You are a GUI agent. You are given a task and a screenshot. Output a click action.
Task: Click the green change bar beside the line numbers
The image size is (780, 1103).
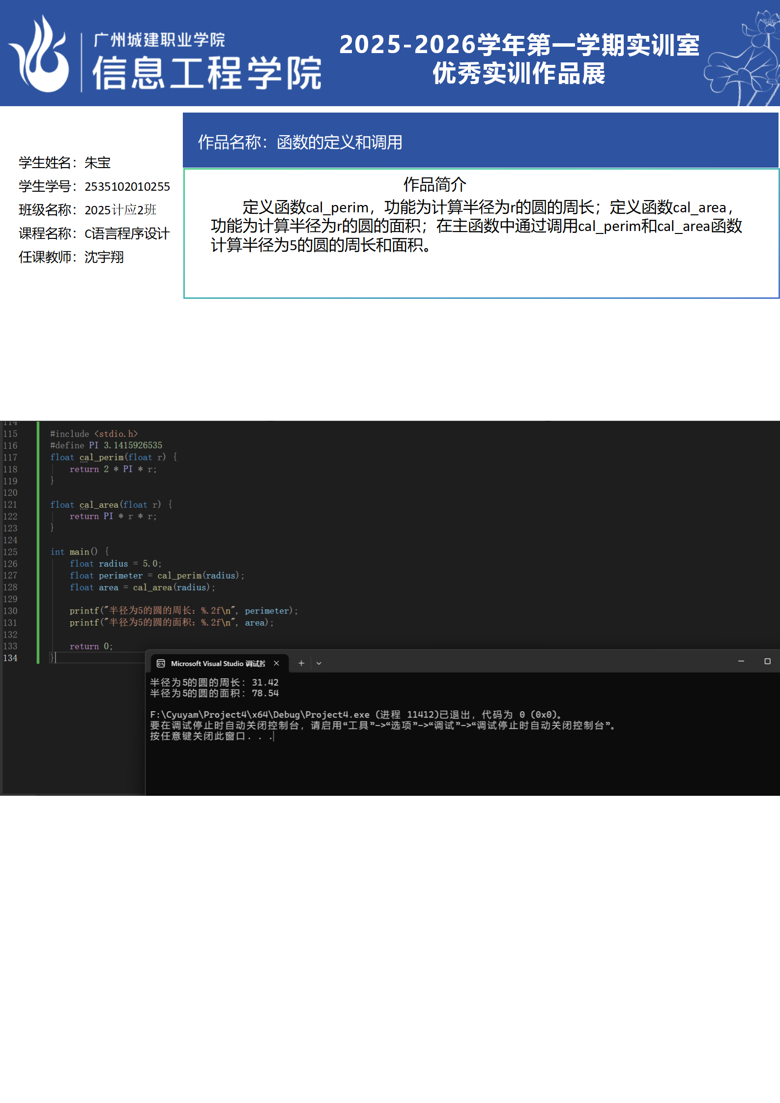point(38,541)
